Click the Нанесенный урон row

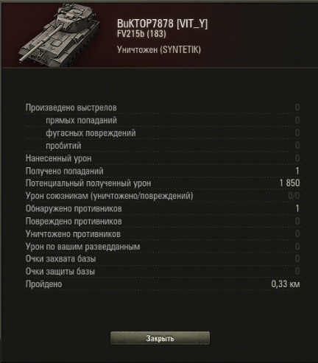pos(163,158)
